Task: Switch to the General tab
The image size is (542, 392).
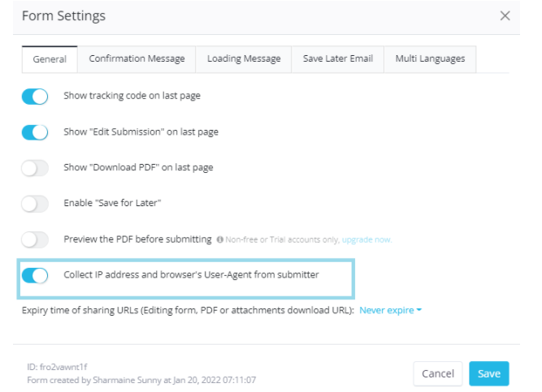Action: point(50,59)
